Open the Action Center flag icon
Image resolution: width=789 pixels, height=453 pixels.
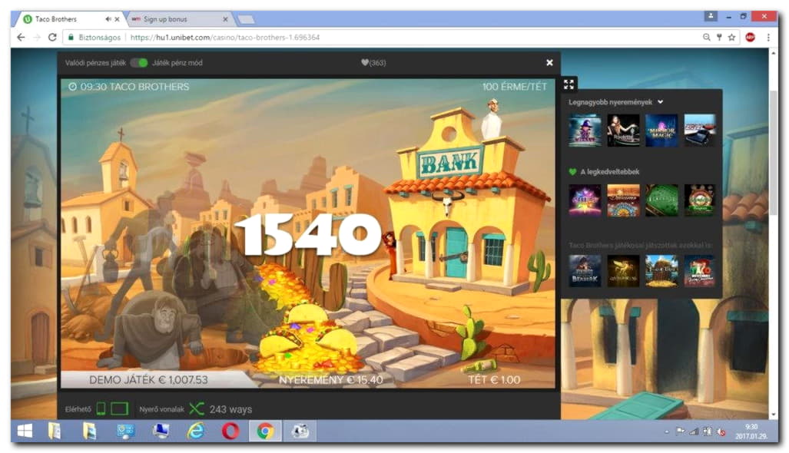click(x=681, y=432)
